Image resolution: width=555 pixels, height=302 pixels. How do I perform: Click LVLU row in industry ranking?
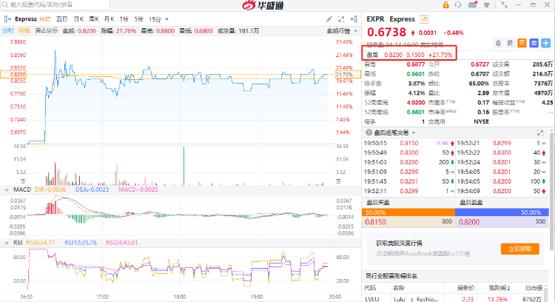[x=456, y=299]
